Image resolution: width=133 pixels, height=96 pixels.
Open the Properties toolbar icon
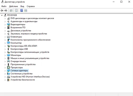click(16, 11)
